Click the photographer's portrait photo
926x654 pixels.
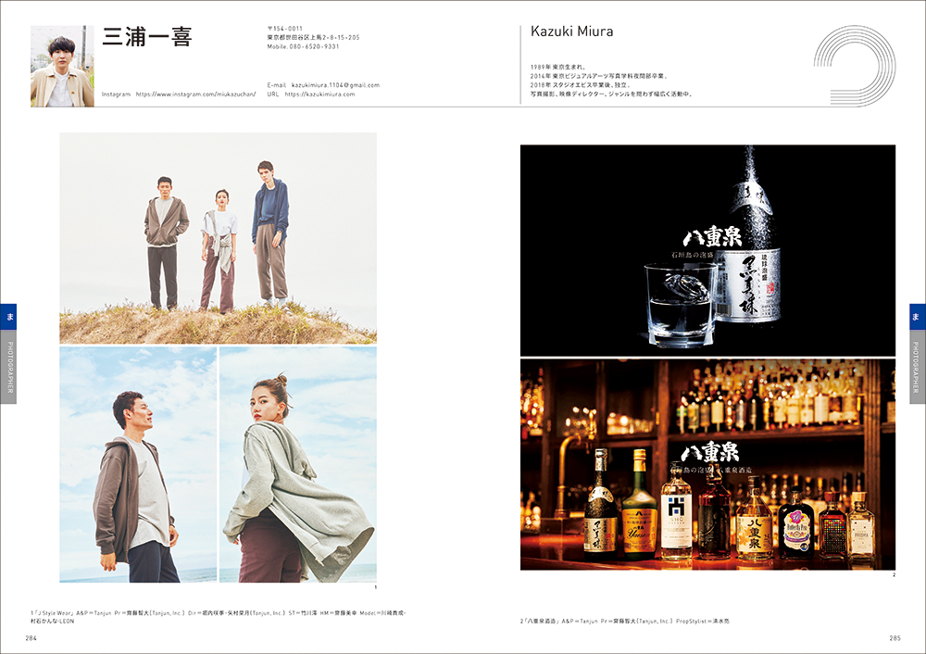tap(62, 66)
